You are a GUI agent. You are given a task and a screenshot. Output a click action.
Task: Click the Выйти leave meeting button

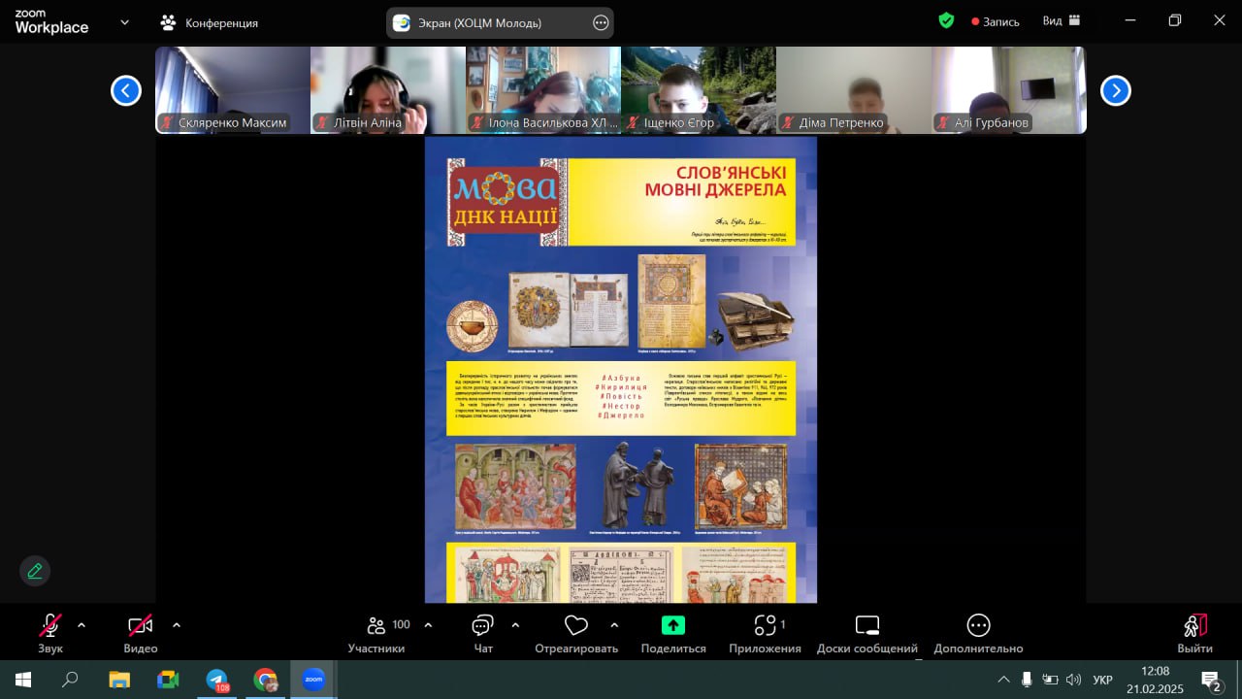pyautogui.click(x=1194, y=632)
